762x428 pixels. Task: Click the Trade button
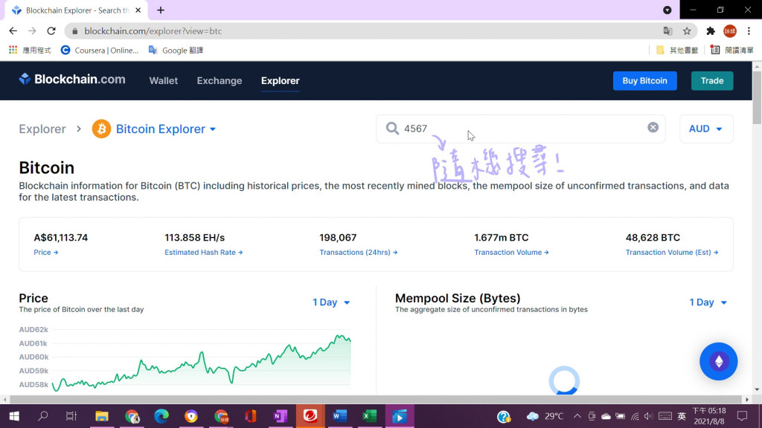(x=712, y=80)
